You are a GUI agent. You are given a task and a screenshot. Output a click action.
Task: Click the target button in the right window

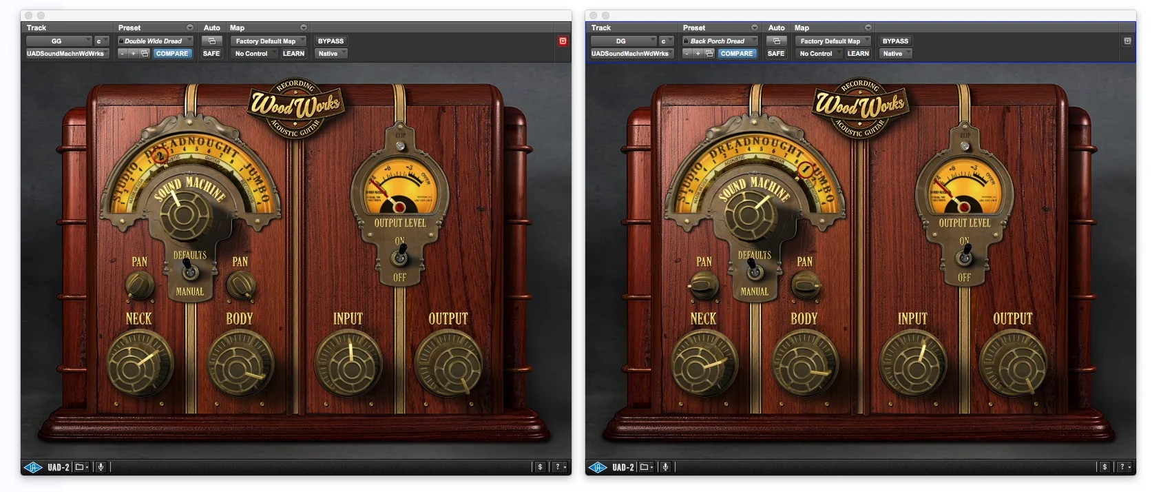[x=1127, y=41]
